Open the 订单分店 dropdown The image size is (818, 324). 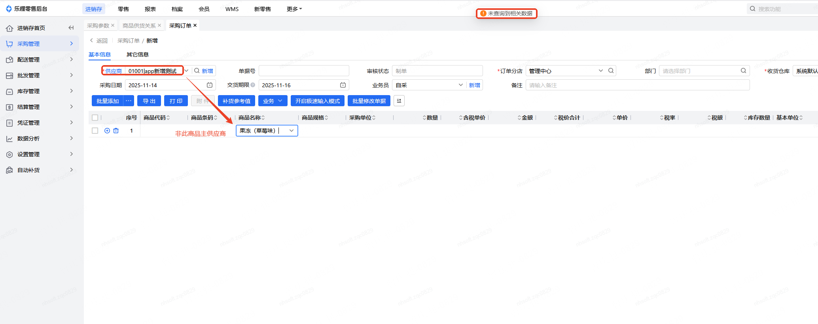(601, 71)
